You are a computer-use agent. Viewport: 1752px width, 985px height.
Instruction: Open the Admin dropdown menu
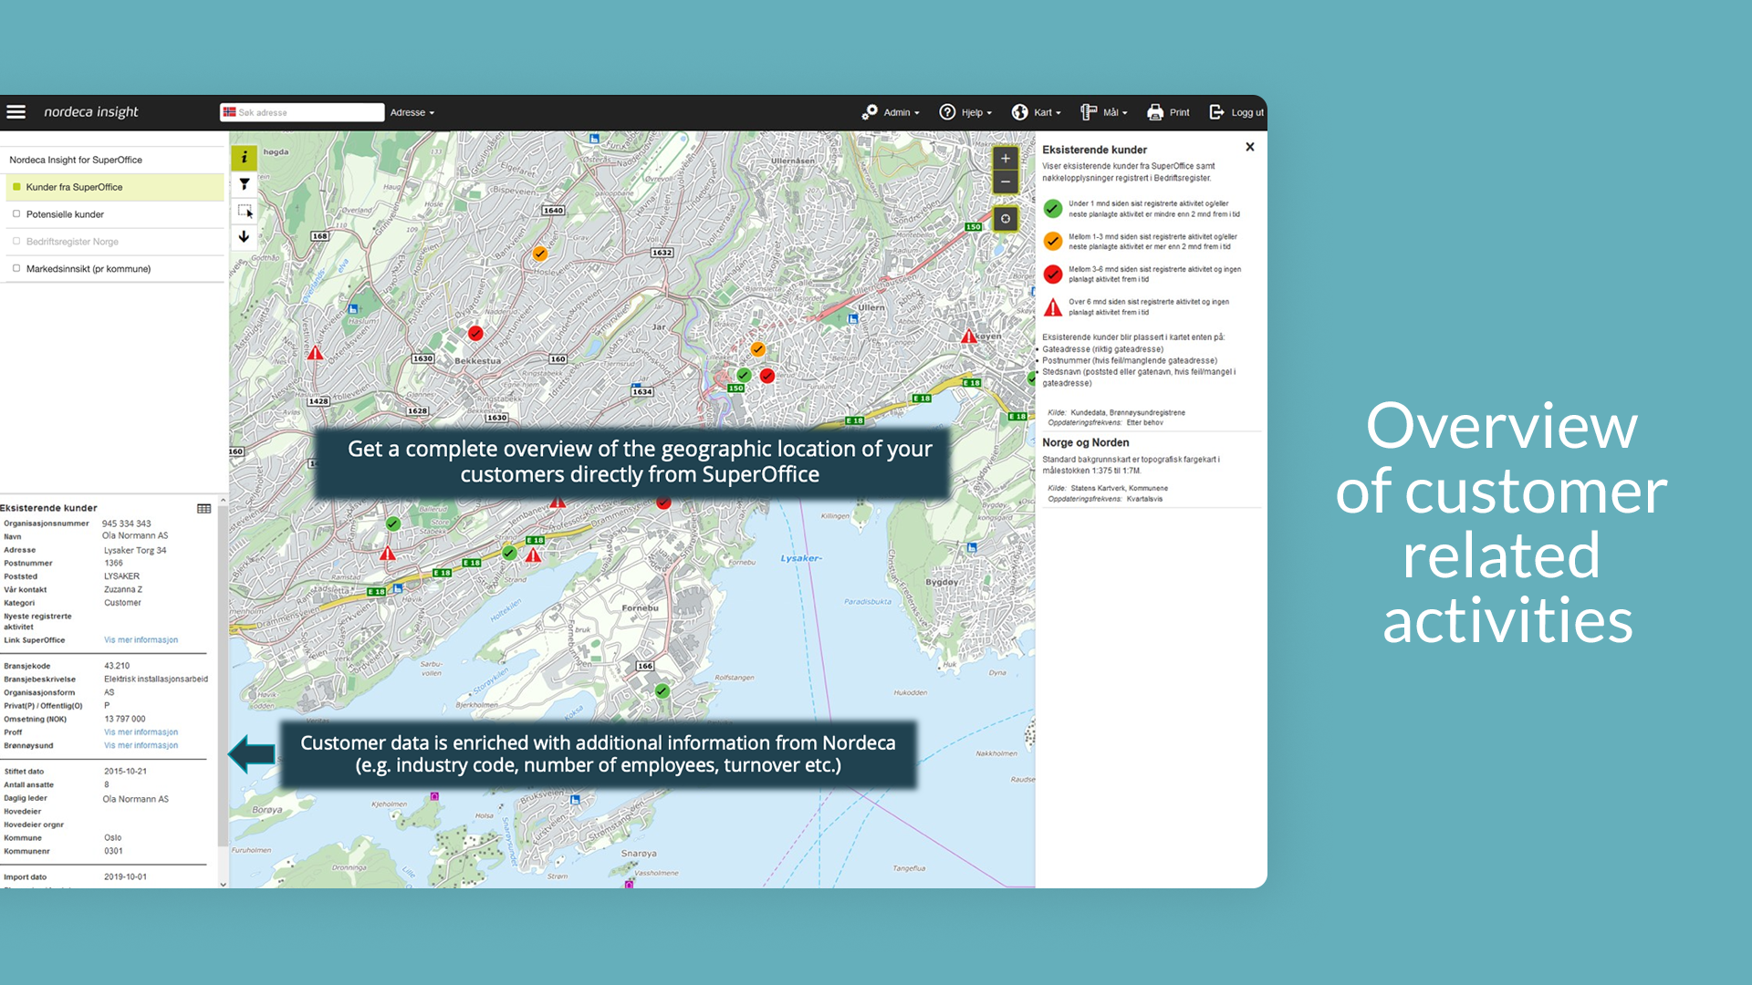pos(891,112)
